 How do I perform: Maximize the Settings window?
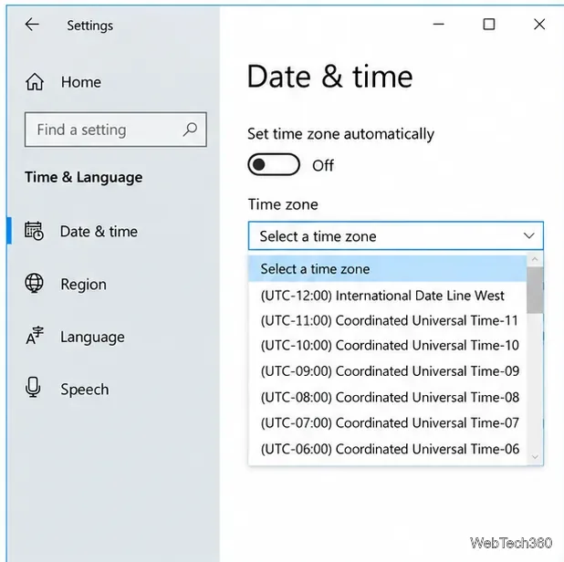coord(489,25)
